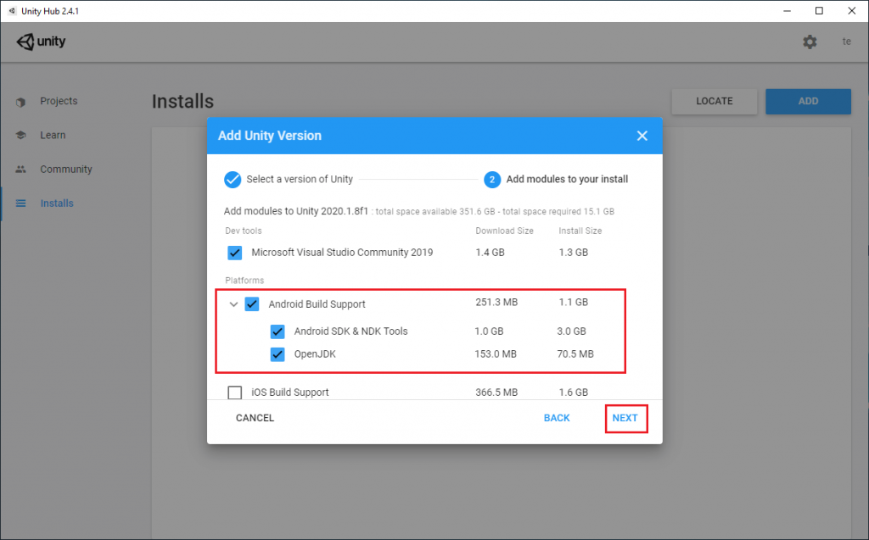Click the 'OpenJDK' label
Screen dimensions: 869x540
point(315,354)
